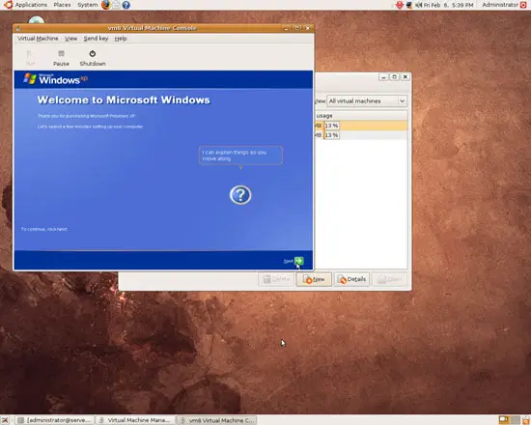This screenshot has width=531, height=425.
Task: Click the first workspace switcher box
Action: click(x=504, y=420)
